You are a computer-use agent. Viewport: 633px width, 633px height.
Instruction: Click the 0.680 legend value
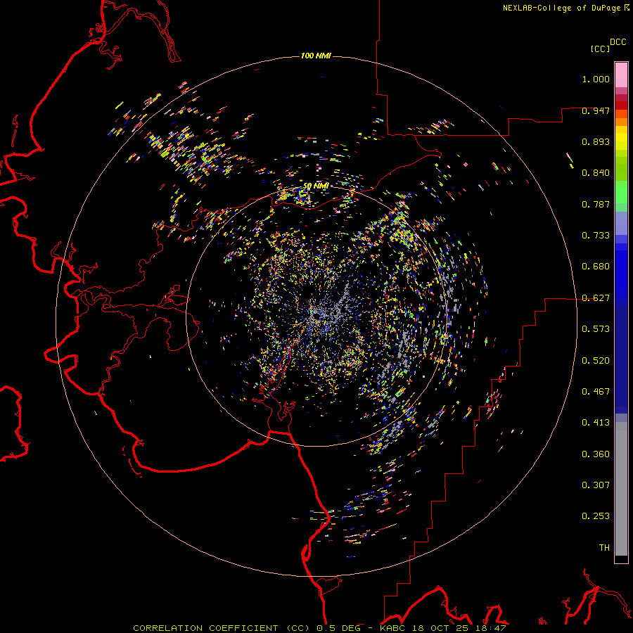coord(596,267)
